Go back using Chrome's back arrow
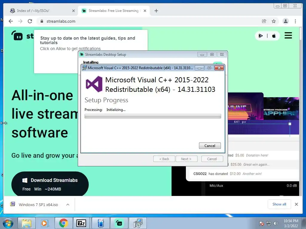 [11, 21]
